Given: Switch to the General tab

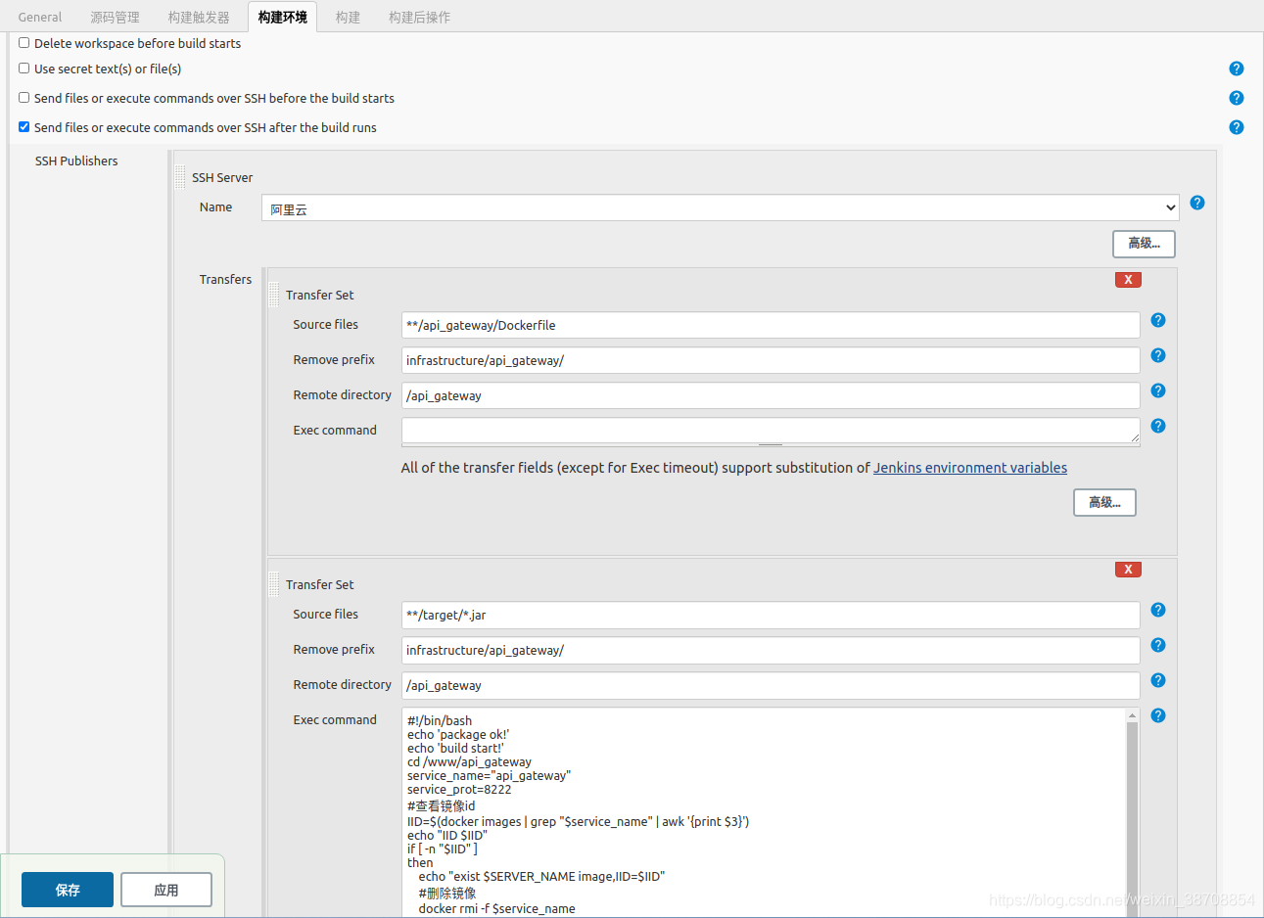Looking at the screenshot, I should 40,17.
